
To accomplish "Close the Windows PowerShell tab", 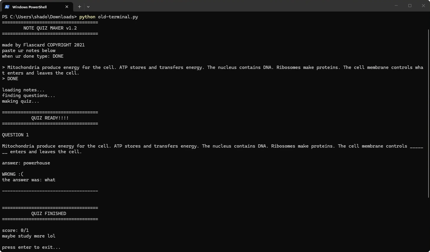I will point(67,7).
